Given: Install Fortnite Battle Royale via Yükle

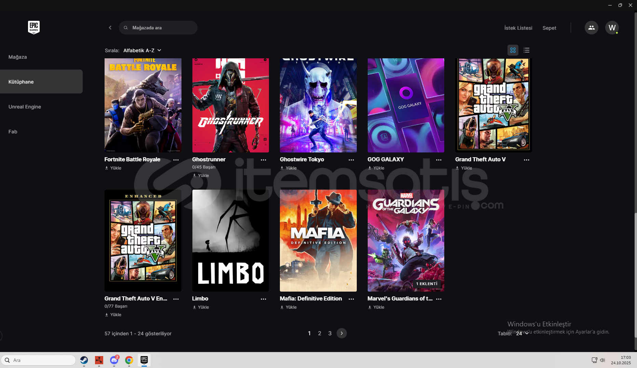Looking at the screenshot, I should click(x=113, y=168).
